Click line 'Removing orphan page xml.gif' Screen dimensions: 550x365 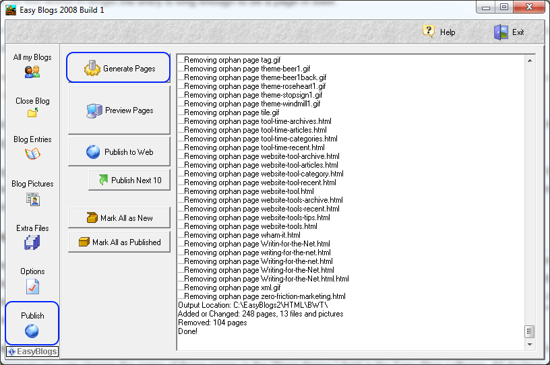pos(229,288)
